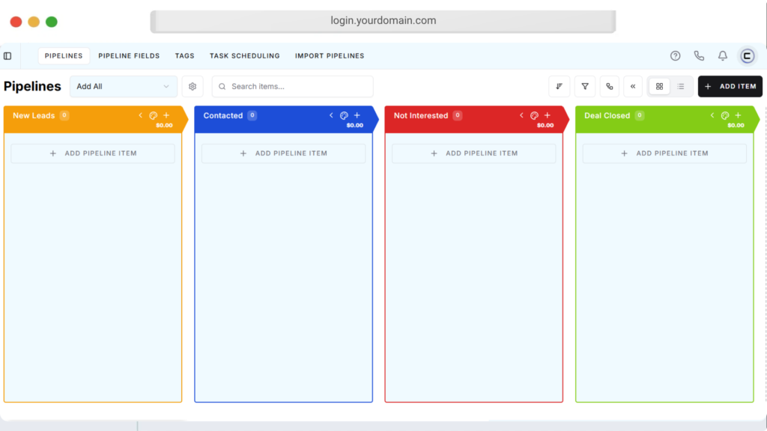Collapse all columns with double chevron
This screenshot has height=431, width=767.
point(633,87)
